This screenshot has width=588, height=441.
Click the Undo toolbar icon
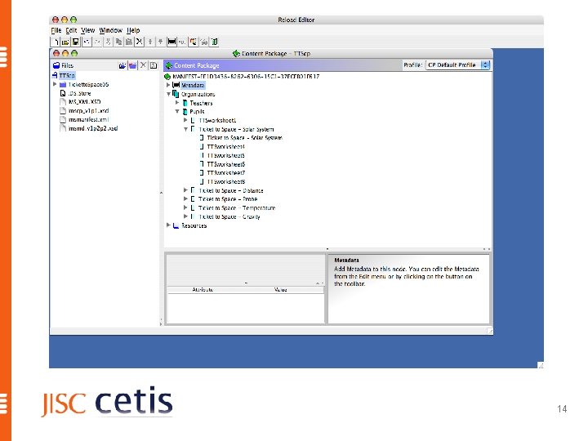(87, 42)
